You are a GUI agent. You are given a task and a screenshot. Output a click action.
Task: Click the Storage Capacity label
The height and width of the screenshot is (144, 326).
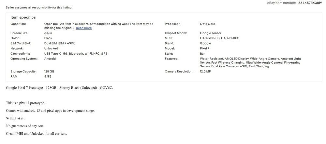[23, 72]
